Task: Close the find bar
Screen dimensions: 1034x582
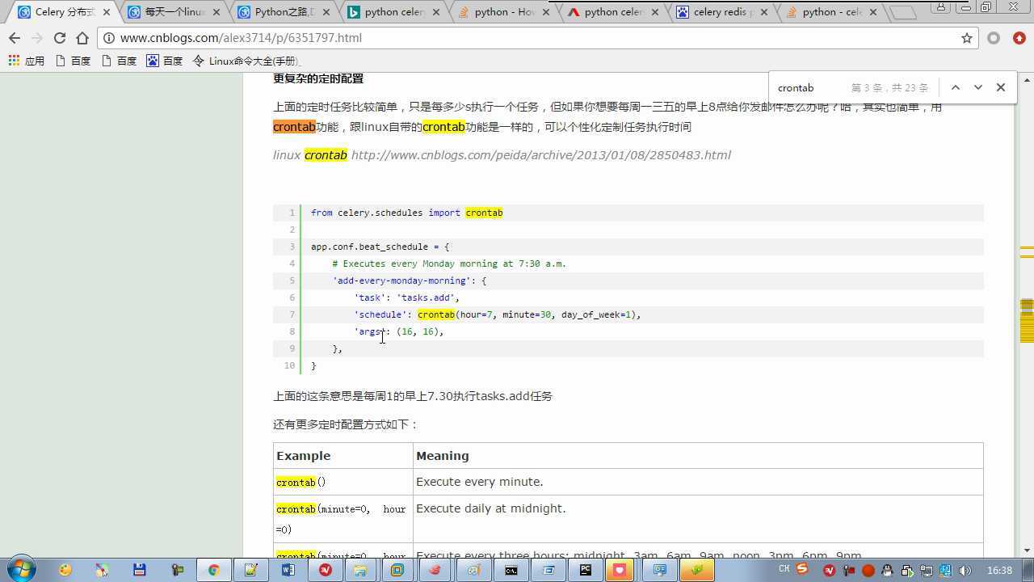Action: click(1000, 87)
